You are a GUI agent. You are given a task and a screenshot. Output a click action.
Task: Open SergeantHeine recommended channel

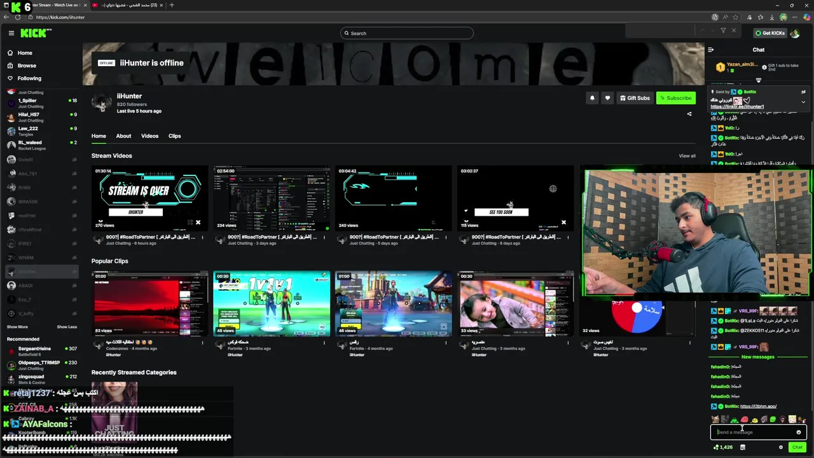41,351
